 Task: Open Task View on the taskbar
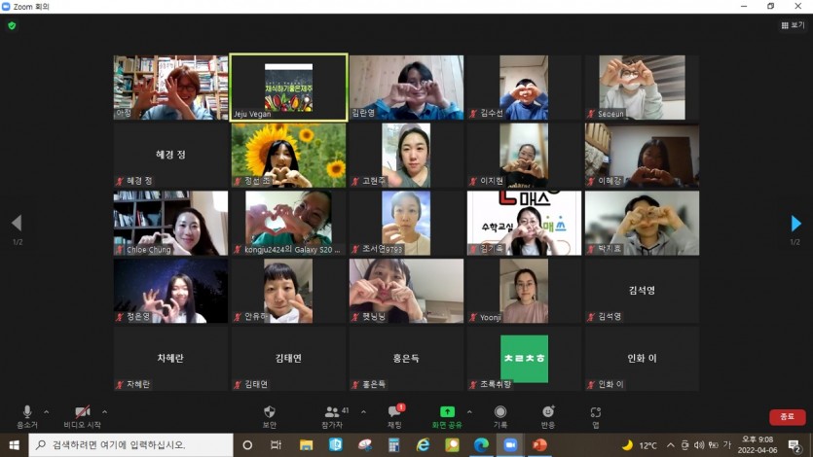point(276,445)
